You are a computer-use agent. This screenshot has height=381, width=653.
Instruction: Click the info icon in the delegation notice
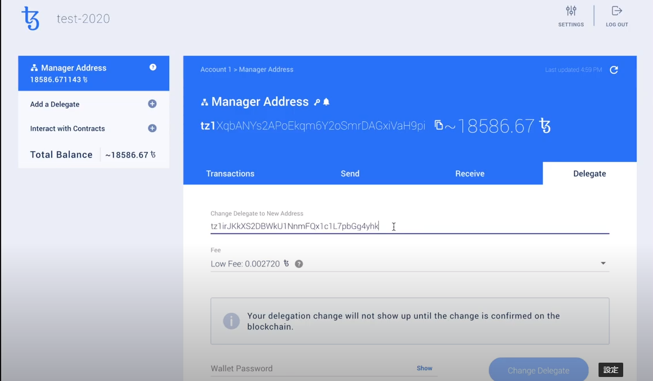coord(231,321)
